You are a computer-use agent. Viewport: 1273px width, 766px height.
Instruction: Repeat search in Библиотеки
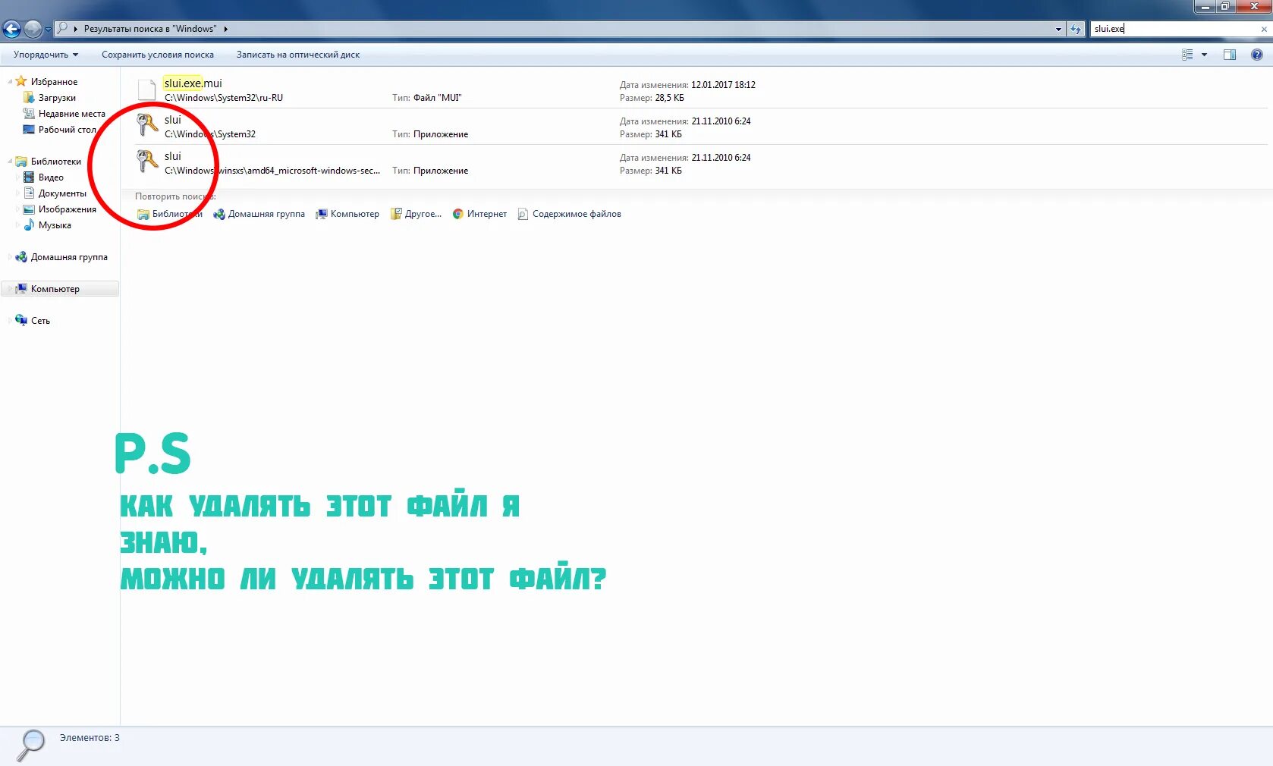point(170,214)
